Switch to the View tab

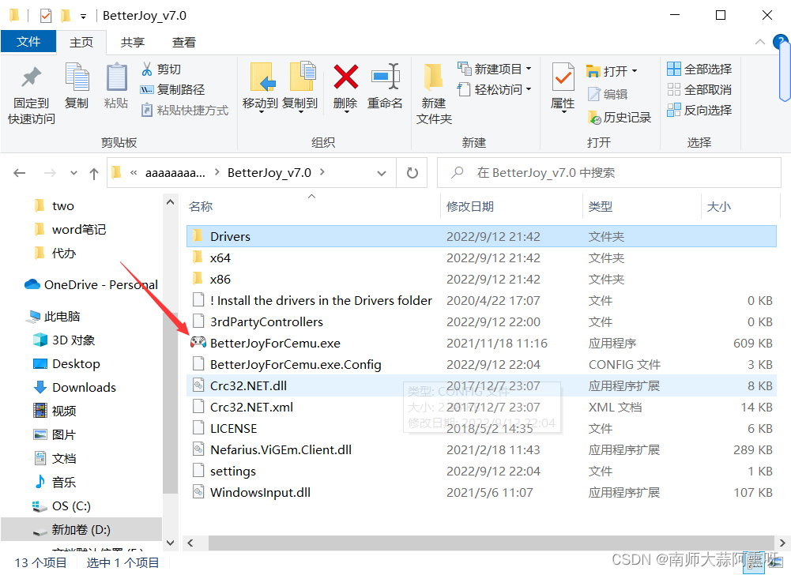coord(183,43)
